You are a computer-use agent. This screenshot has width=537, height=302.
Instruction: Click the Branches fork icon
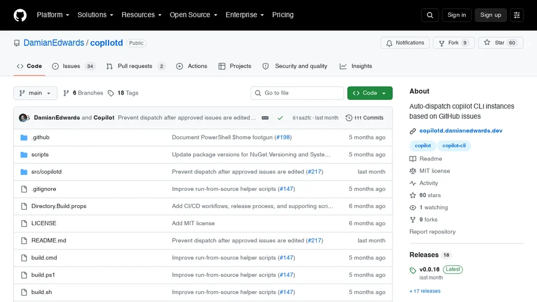[x=66, y=93]
